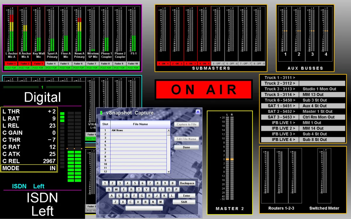
Task: Toggle submaster 5 - OFF - 5
Action: (x=218, y=64)
